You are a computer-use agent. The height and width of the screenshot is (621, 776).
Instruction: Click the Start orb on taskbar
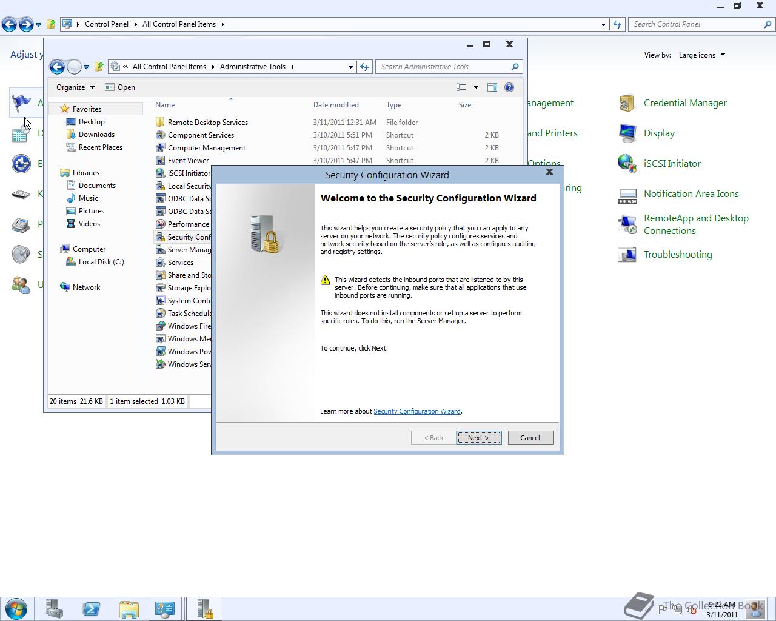[x=16, y=608]
